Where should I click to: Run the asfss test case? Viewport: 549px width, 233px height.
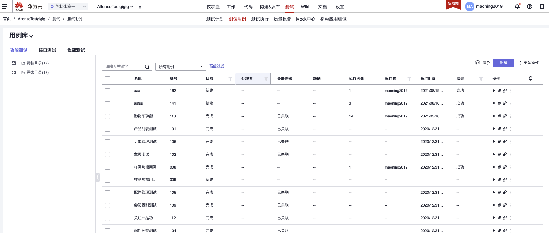(x=494, y=103)
